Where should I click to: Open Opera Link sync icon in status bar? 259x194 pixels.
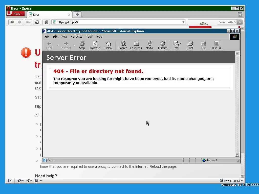[x=19, y=181]
